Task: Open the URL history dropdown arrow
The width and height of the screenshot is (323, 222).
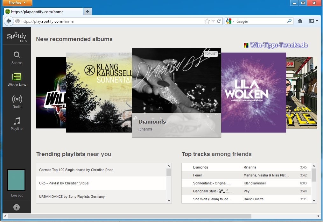Action: 213,21
